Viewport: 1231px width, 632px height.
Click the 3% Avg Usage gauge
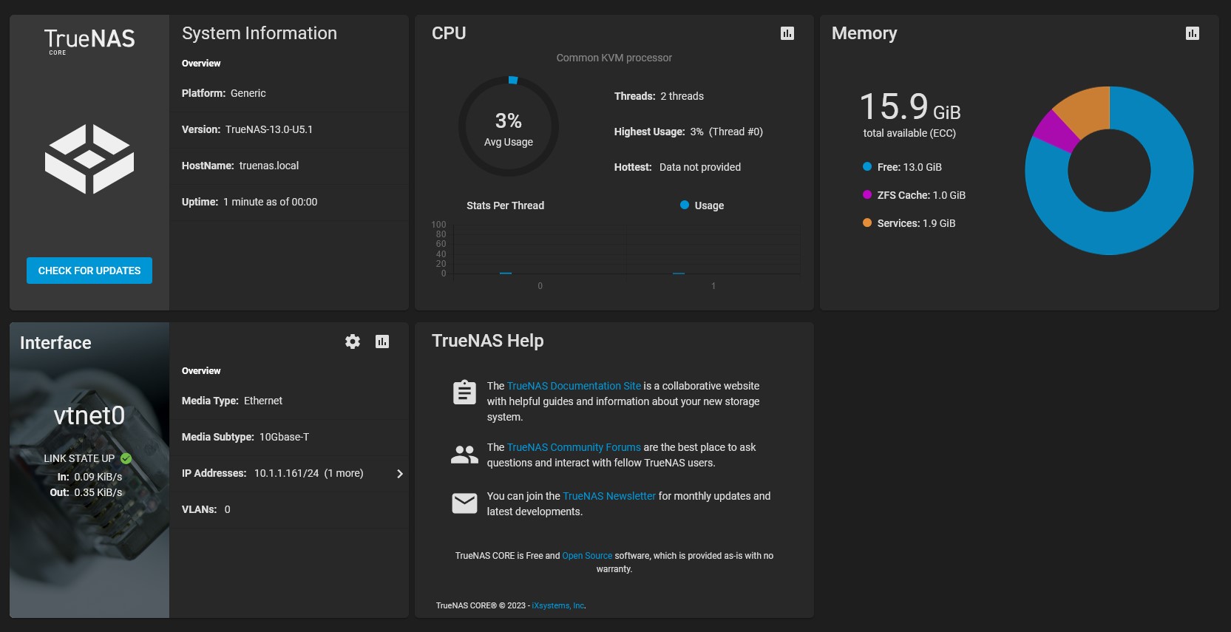pos(509,126)
